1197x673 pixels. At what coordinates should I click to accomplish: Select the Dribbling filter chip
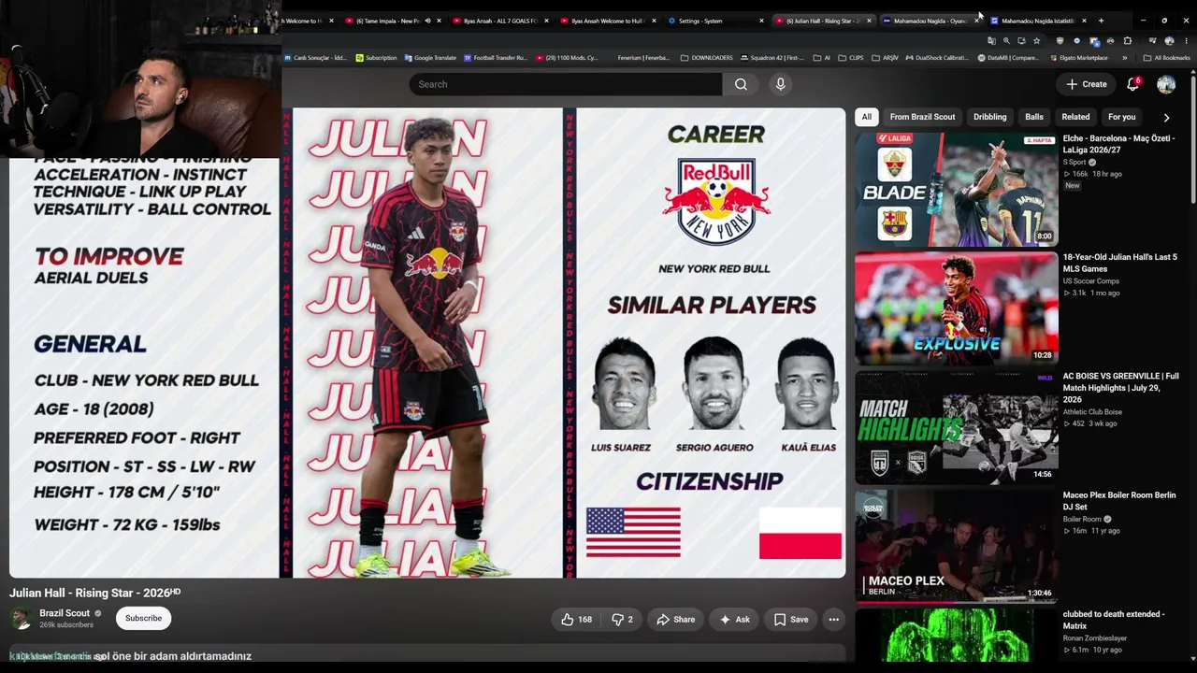pyautogui.click(x=989, y=117)
